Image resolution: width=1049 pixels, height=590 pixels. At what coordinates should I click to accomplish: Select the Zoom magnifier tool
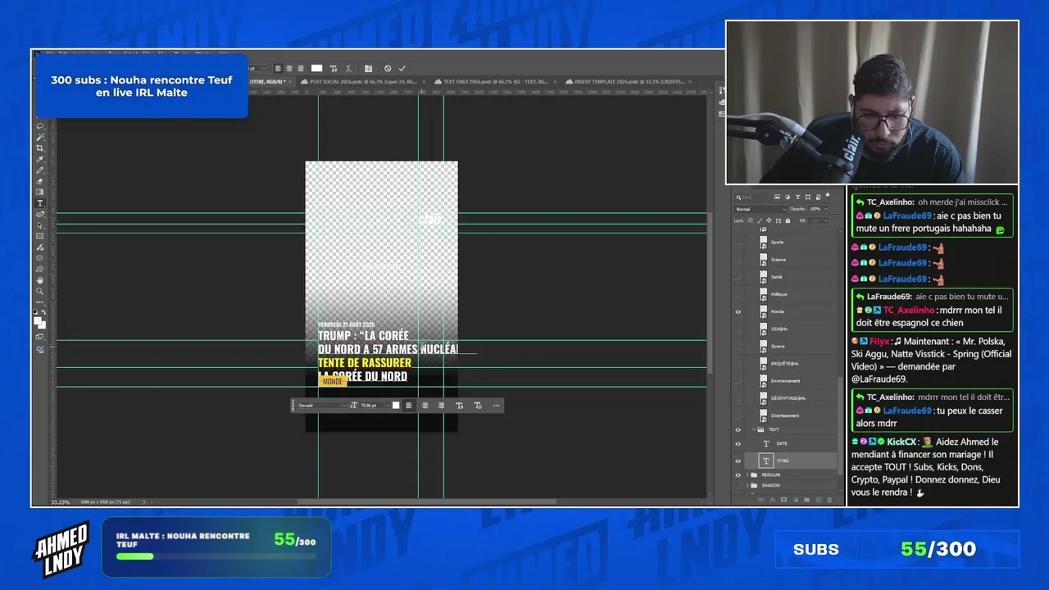39,291
